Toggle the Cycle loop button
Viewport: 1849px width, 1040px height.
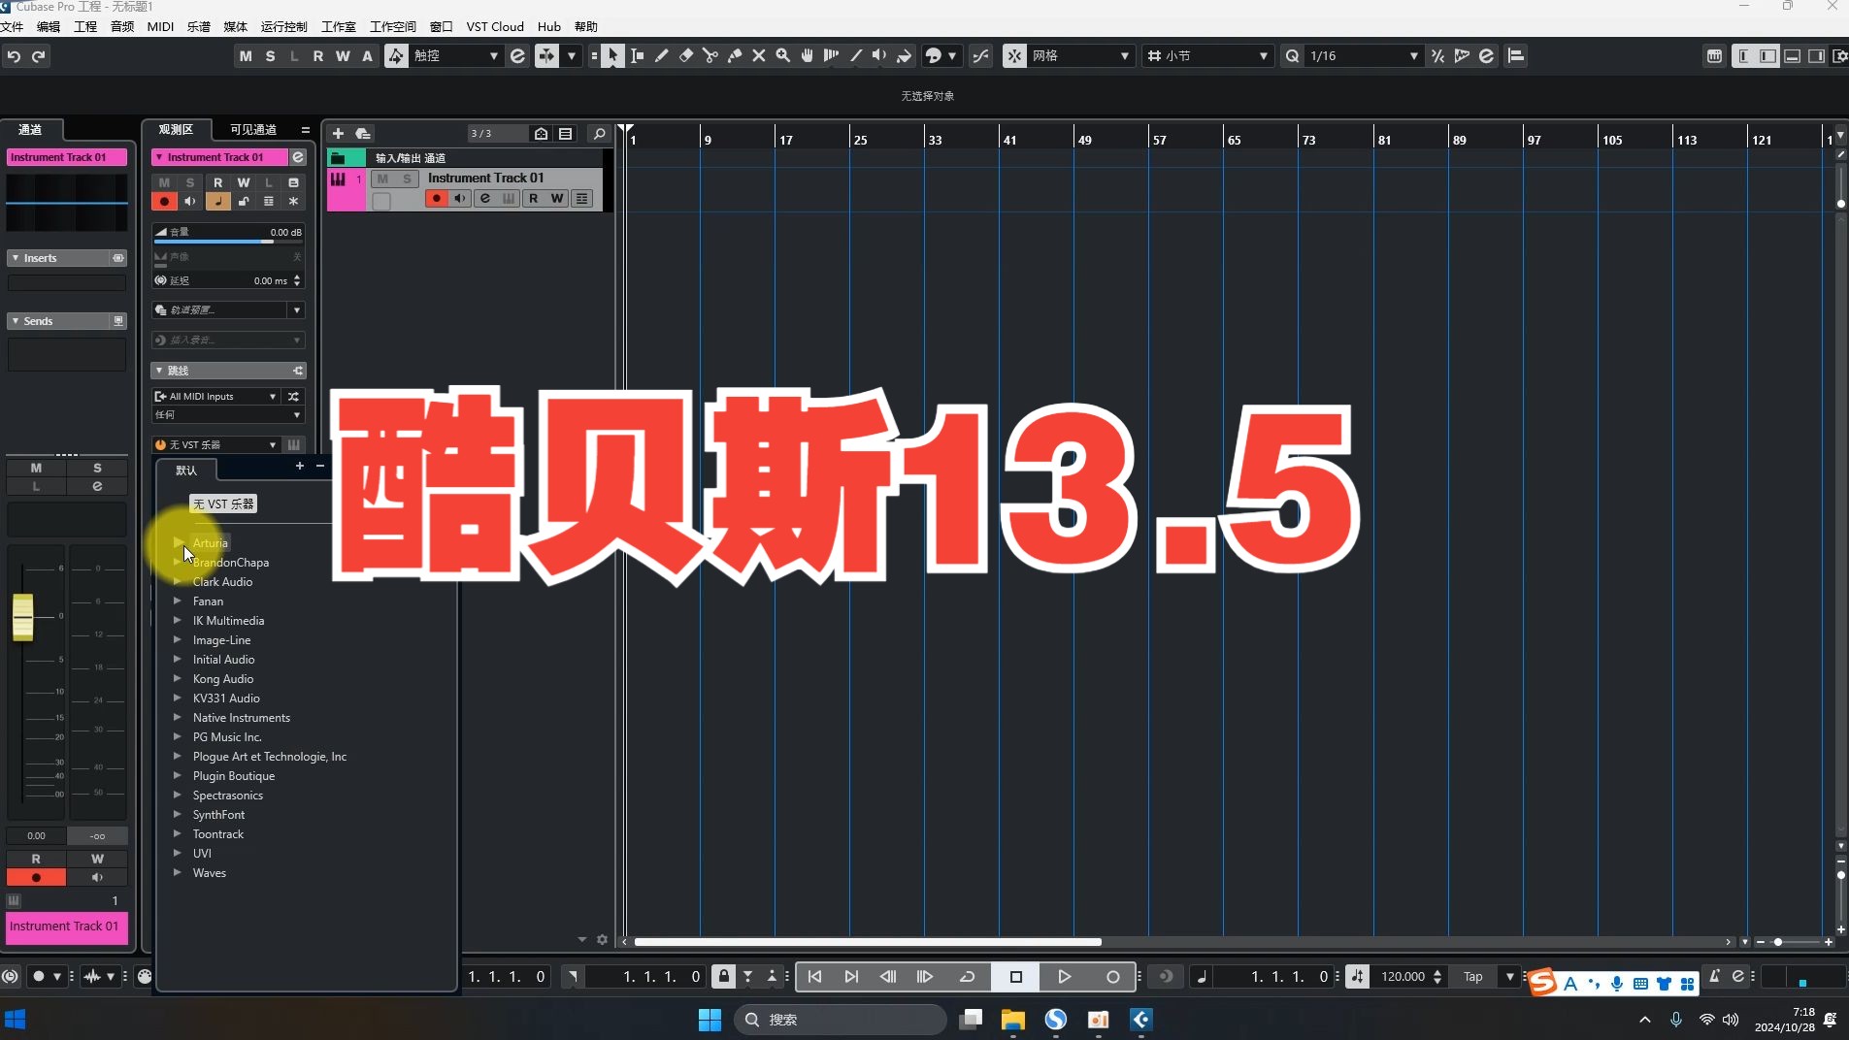967,977
